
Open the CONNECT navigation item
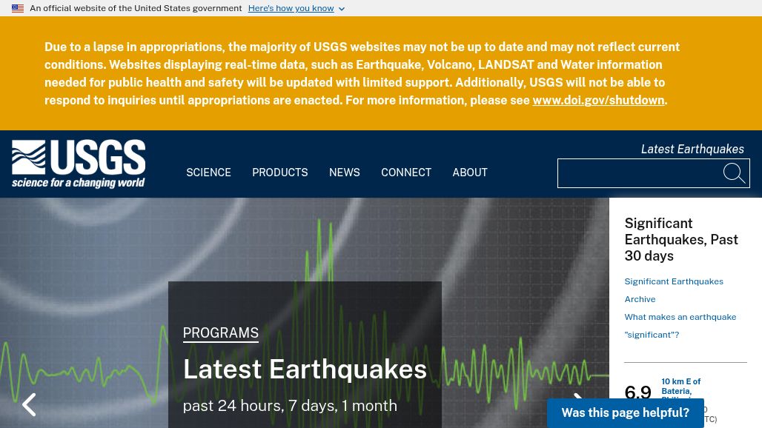(406, 173)
